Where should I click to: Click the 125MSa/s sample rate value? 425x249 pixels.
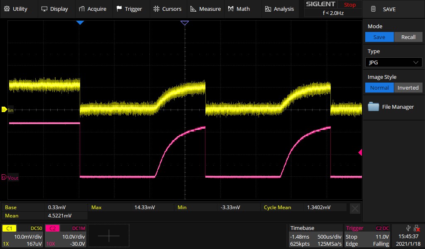329,244
